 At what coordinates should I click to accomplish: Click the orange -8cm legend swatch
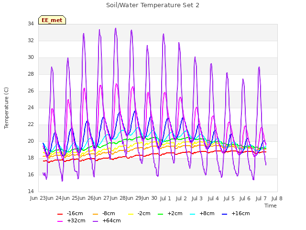[96, 214]
